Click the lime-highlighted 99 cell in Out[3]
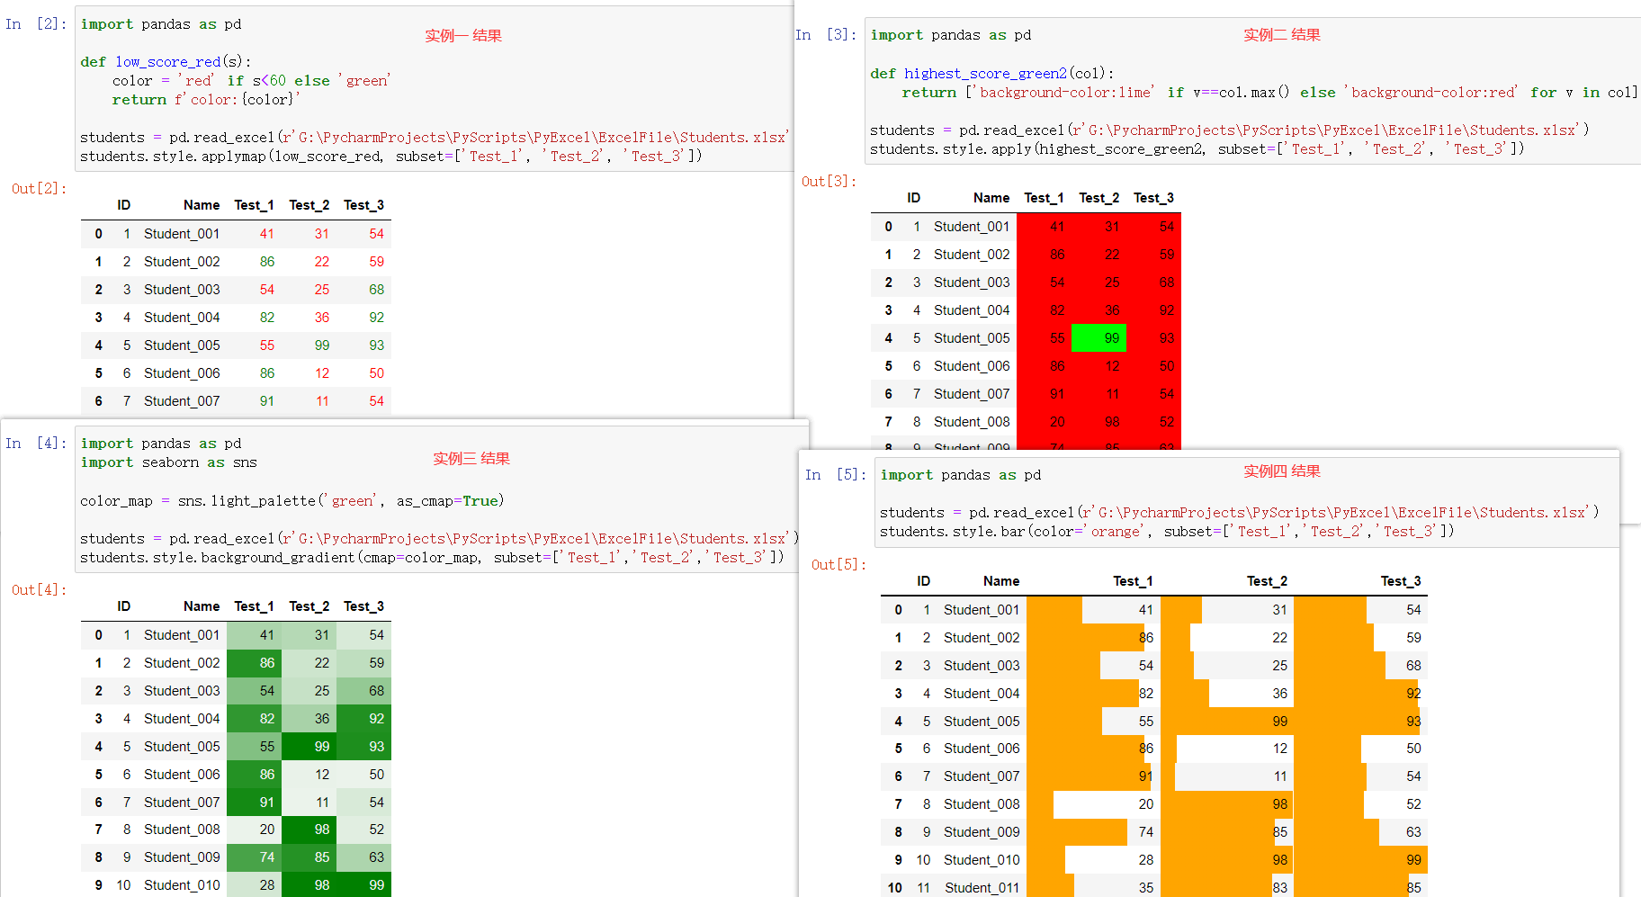 [1098, 338]
